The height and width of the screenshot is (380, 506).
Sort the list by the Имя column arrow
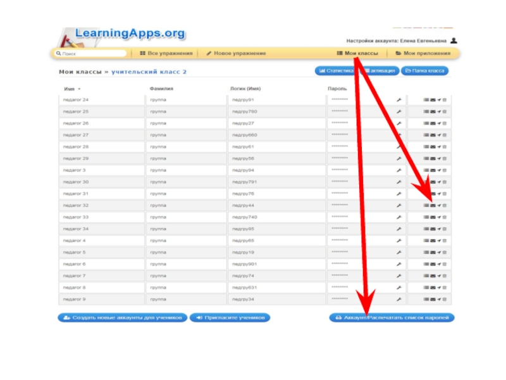(79, 89)
